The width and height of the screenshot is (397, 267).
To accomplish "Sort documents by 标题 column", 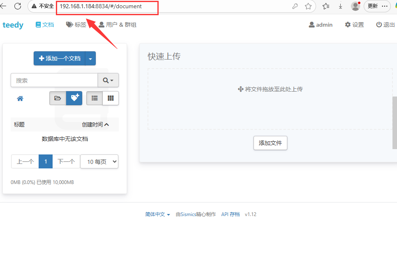I will 19,124.
